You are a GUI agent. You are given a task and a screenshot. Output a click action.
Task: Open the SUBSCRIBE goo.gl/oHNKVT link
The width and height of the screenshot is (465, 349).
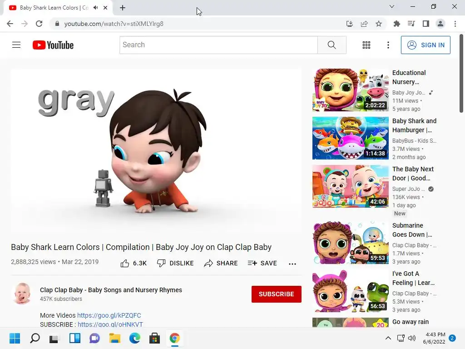point(110,324)
